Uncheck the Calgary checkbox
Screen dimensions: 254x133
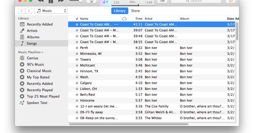point(77,83)
